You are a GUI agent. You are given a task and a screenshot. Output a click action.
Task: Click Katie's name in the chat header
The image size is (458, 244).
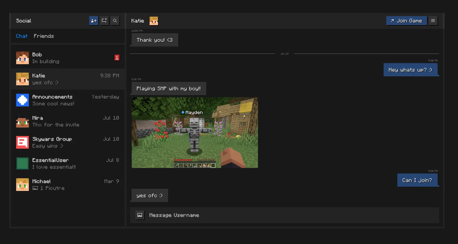tap(138, 21)
